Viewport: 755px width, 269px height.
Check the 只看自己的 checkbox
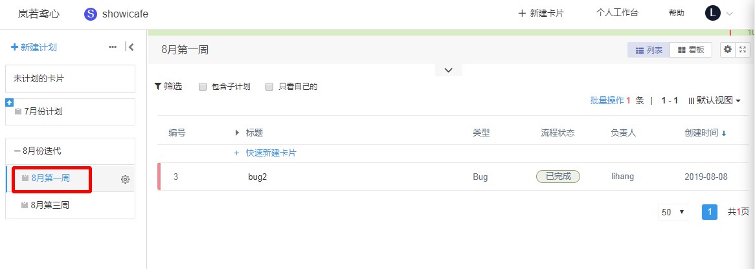[x=269, y=87]
